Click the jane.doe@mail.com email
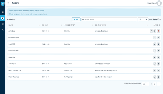This screenshot has height=94, width=163. coord(101,44)
